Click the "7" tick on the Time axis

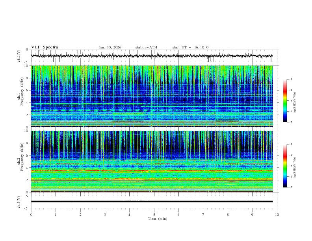[203, 215]
